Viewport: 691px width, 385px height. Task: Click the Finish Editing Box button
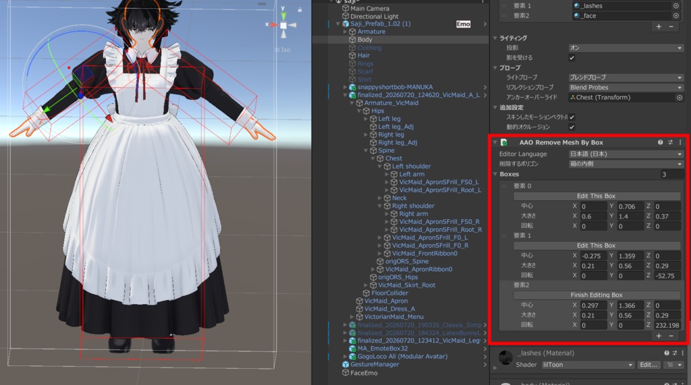click(x=597, y=295)
